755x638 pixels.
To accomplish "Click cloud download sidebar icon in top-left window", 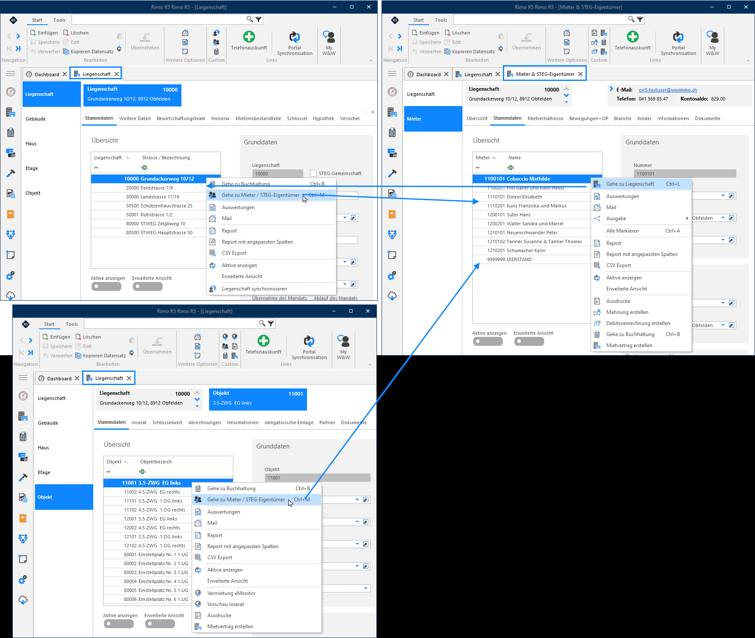I will [x=11, y=296].
